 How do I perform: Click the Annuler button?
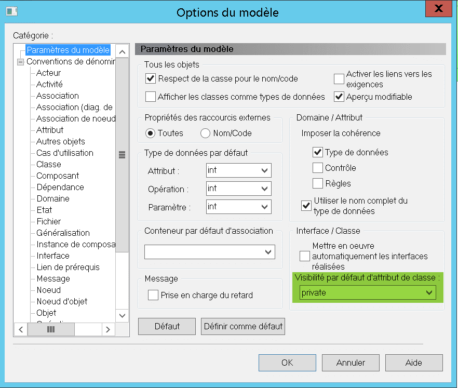351,363
